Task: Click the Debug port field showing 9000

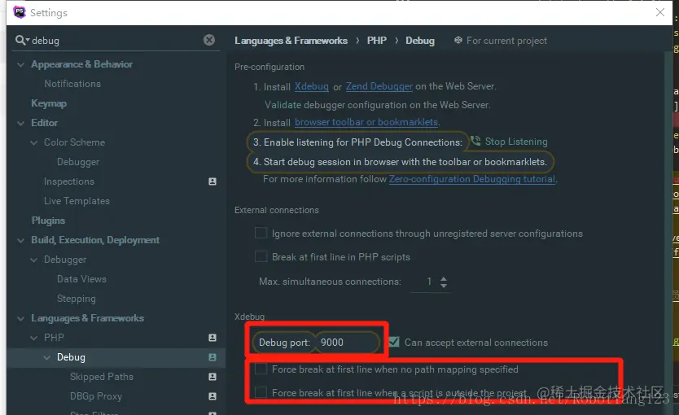Action: 348,343
